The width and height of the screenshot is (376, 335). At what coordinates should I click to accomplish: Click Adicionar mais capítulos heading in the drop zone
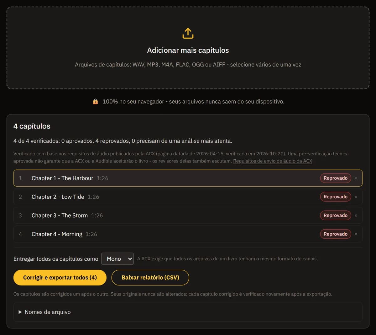pyautogui.click(x=188, y=50)
